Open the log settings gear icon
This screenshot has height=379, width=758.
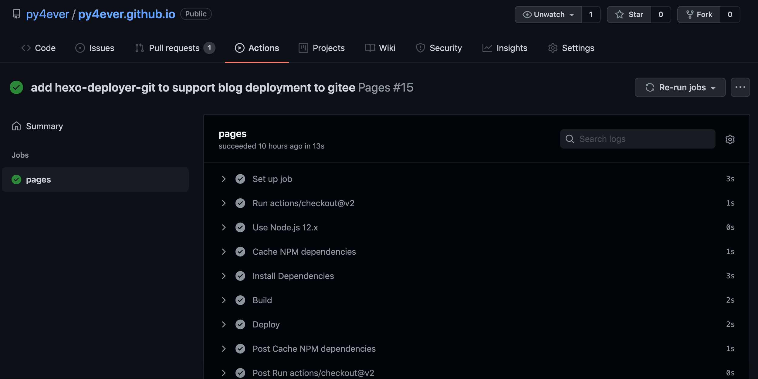[730, 139]
